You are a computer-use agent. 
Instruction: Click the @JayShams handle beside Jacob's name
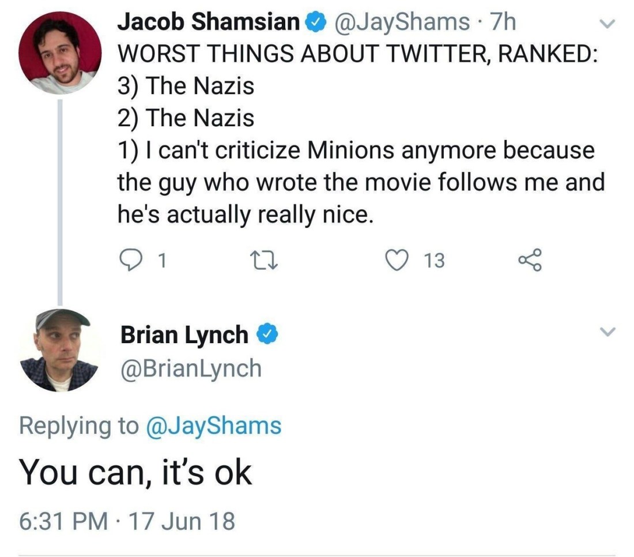coord(399,23)
